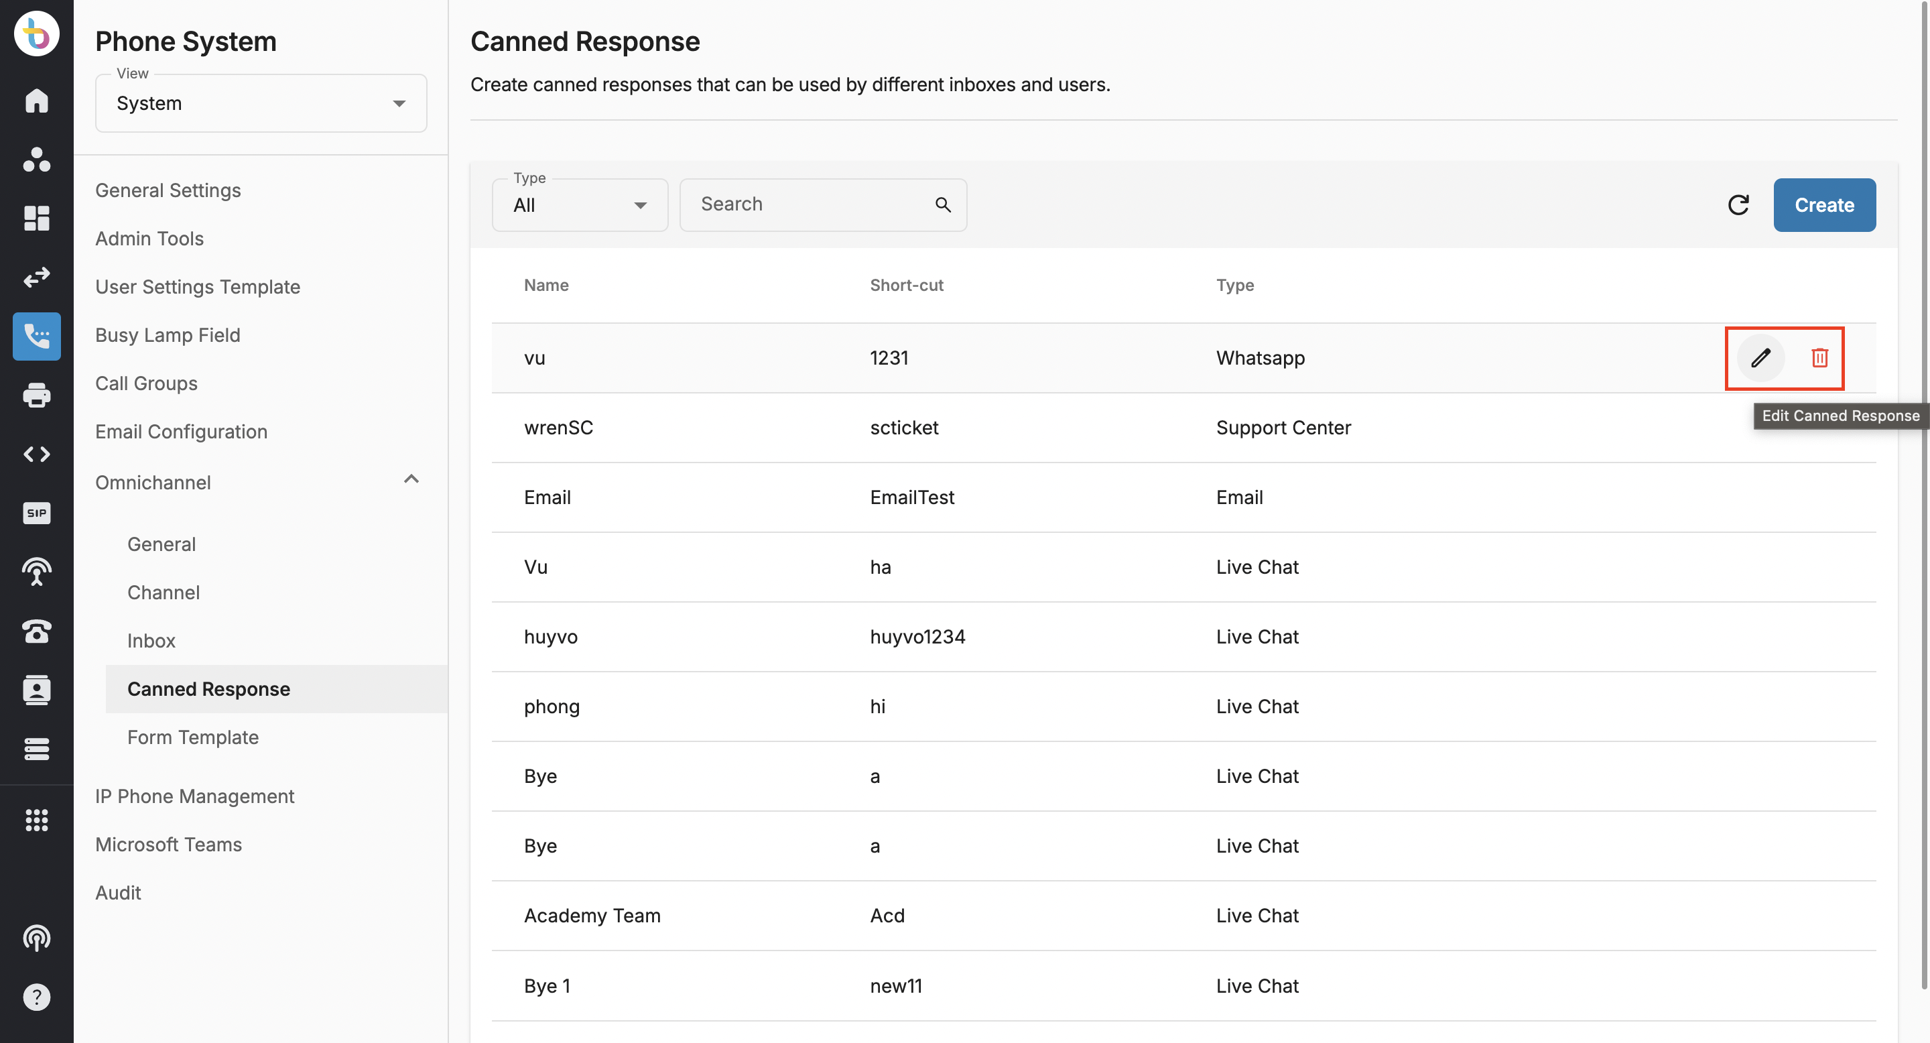
Task: Open the home icon in sidebar
Action: (x=36, y=101)
